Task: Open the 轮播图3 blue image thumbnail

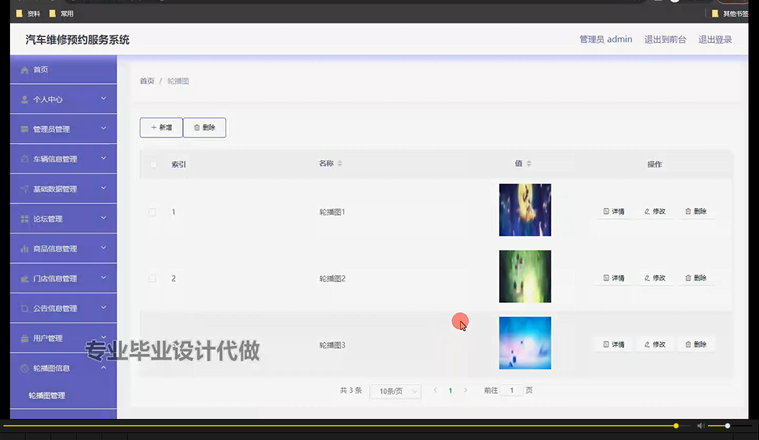Action: [525, 343]
